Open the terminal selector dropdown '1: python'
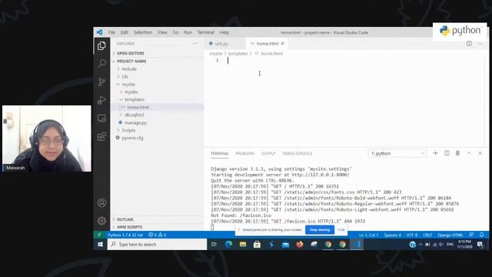 397,153
